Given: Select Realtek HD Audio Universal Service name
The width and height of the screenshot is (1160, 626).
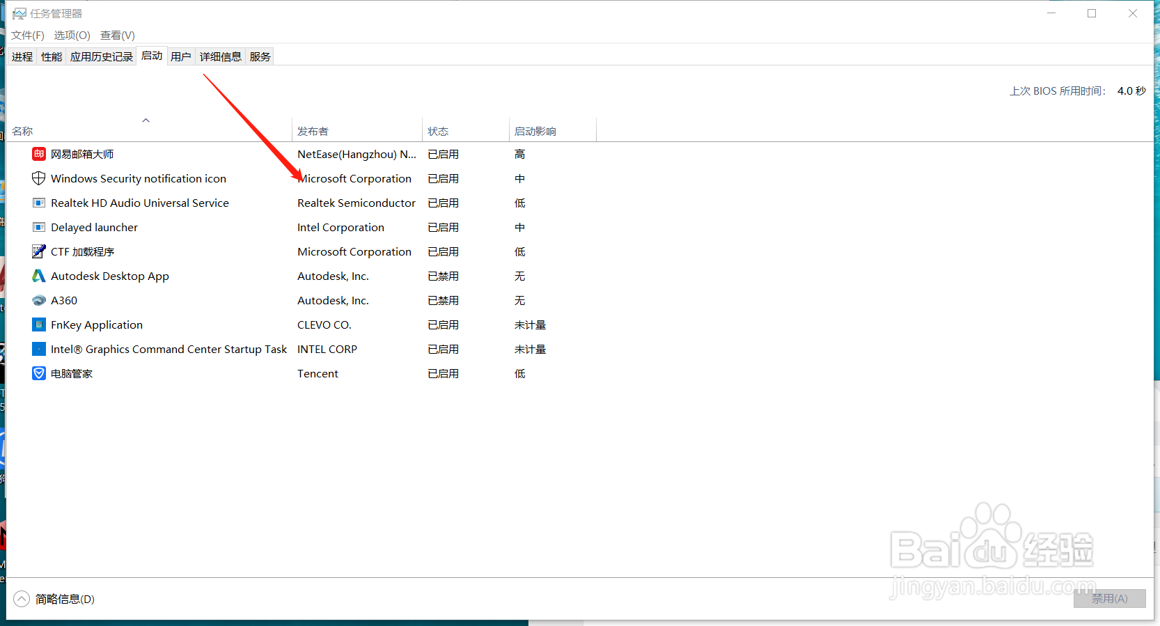Looking at the screenshot, I should coord(140,203).
